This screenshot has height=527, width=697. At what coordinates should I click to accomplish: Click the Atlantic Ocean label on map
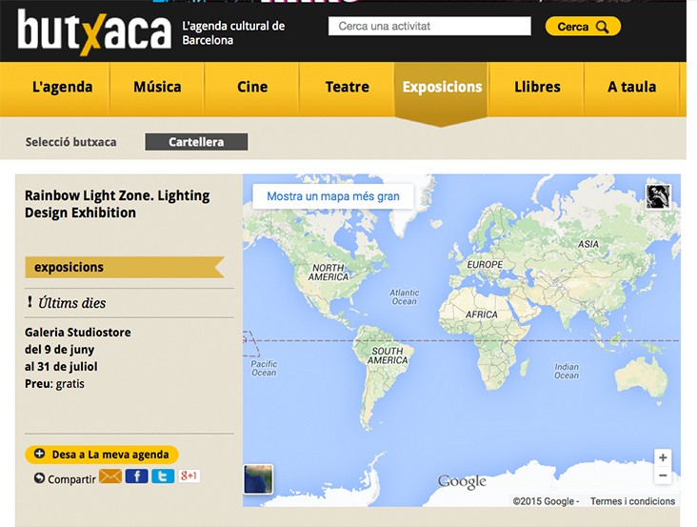[x=404, y=296]
